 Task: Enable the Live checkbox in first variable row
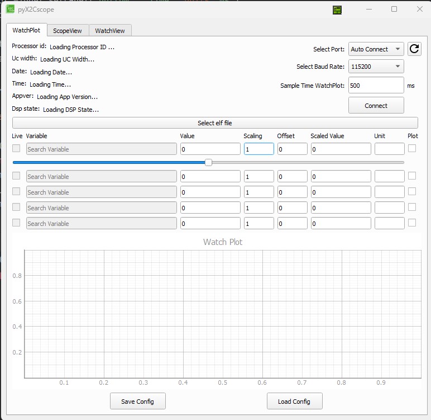pos(16,148)
